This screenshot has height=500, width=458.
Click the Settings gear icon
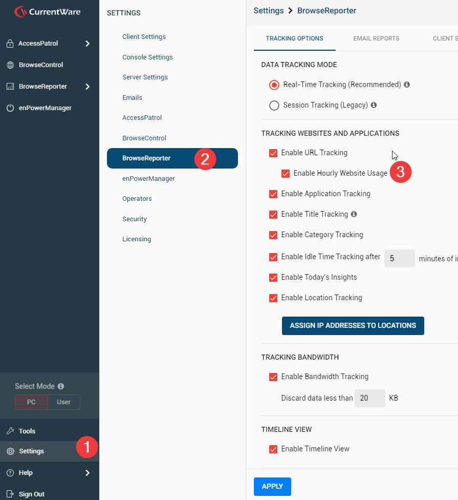pos(10,451)
